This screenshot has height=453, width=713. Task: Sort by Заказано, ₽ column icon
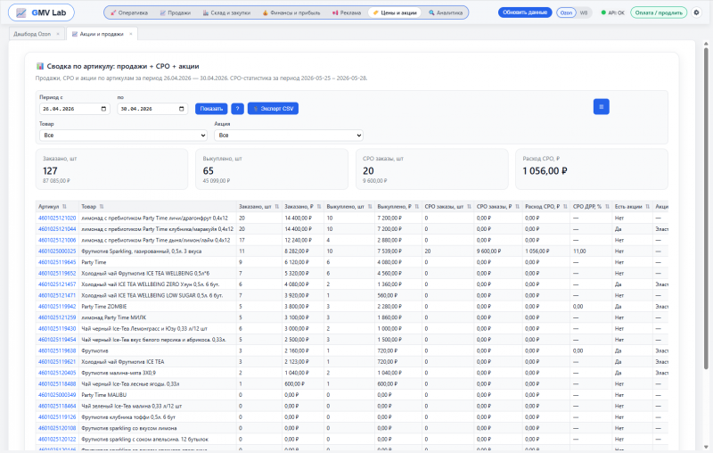(319, 207)
